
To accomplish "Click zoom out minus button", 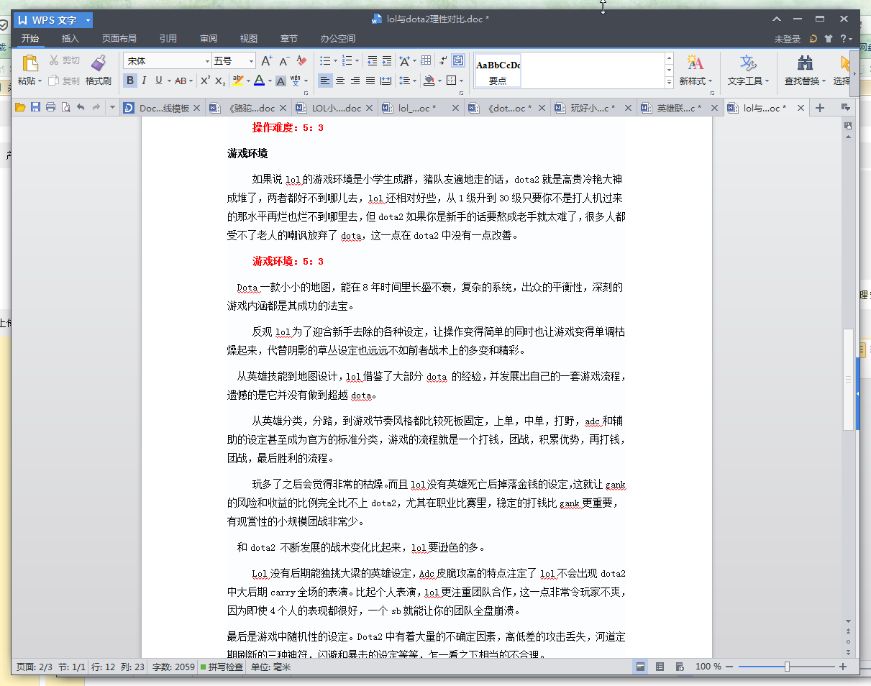I will pos(729,667).
